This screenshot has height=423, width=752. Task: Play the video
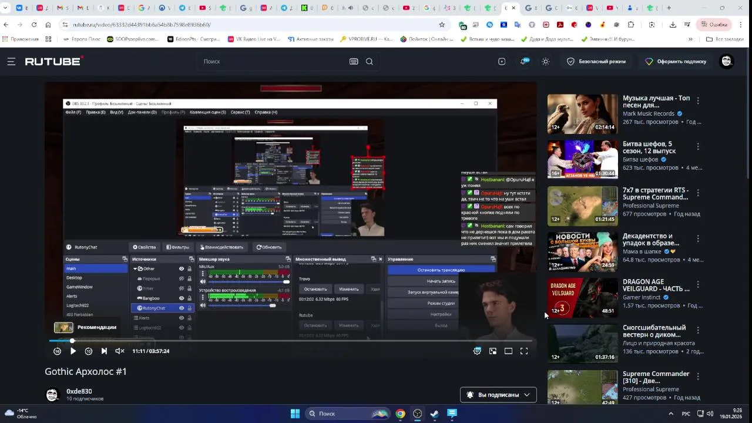[73, 351]
